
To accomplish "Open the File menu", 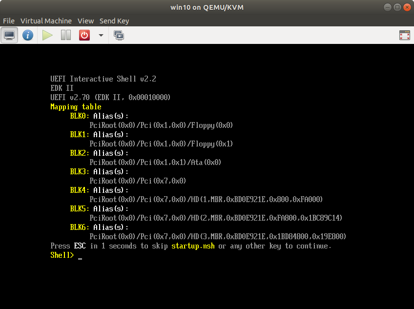I will tap(9, 21).
